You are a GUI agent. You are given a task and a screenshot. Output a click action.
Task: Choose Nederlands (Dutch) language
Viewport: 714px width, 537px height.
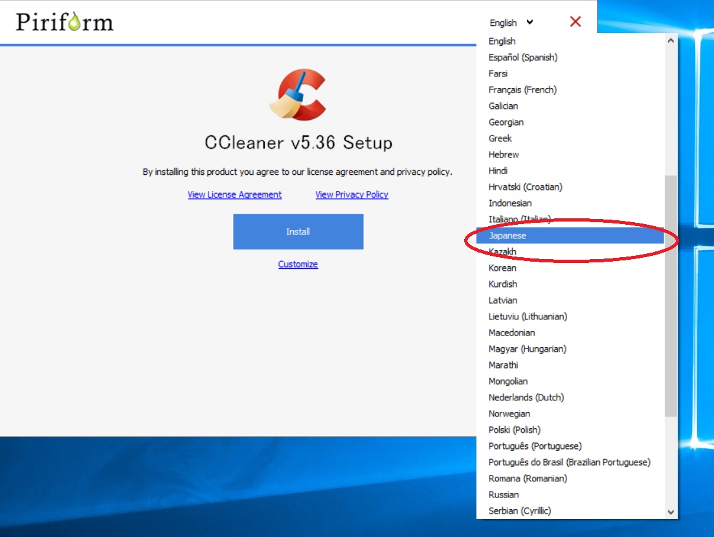click(x=570, y=397)
